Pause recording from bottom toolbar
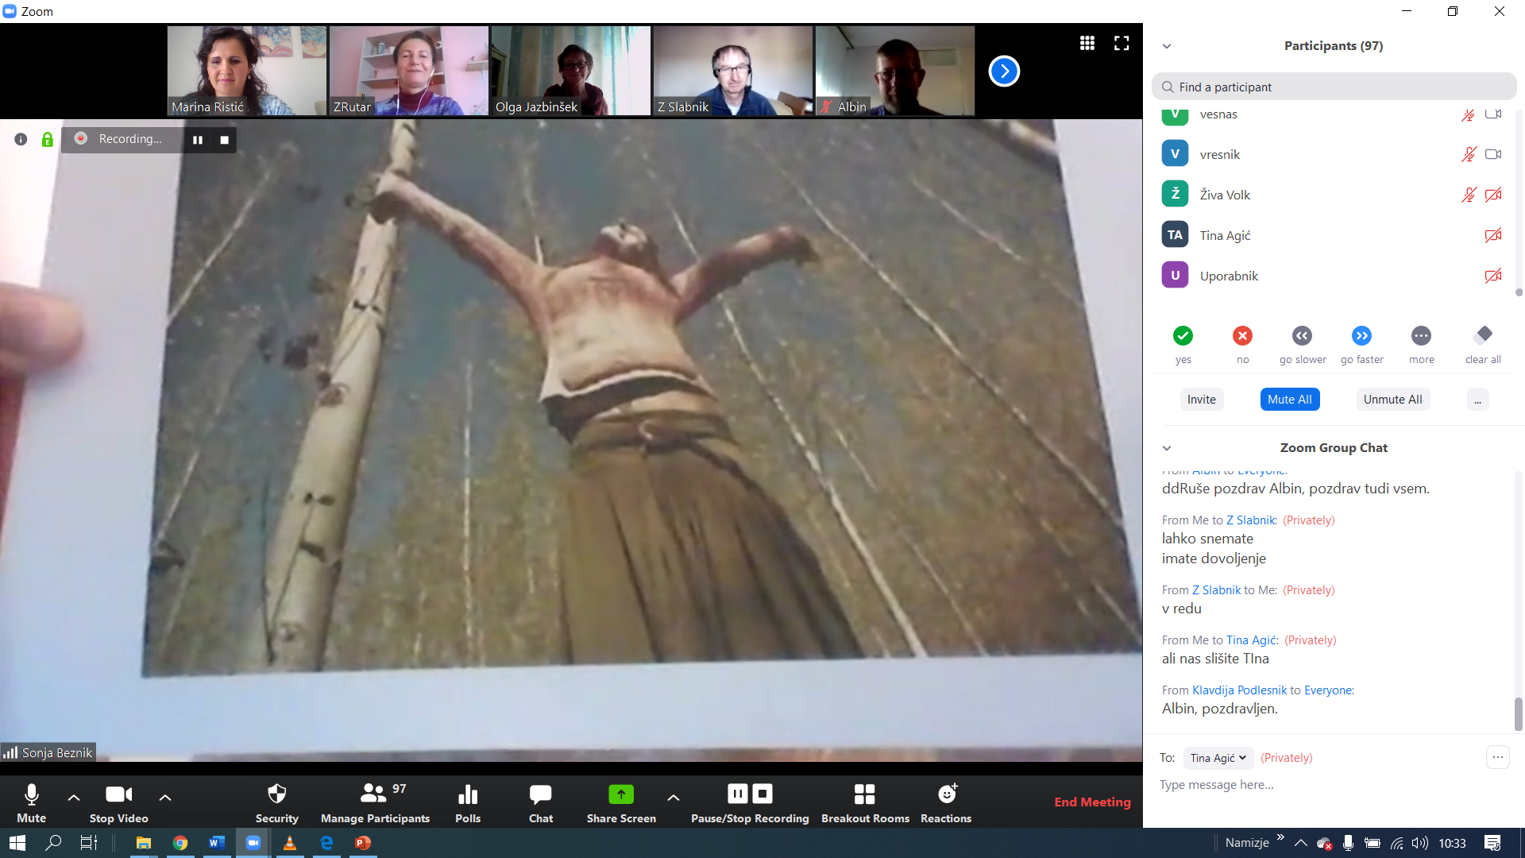Screen dimensions: 1525x858 coord(738,794)
